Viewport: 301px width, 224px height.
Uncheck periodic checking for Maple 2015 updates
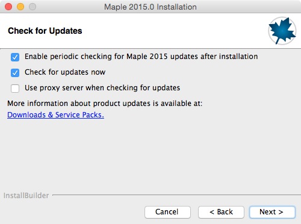[15, 57]
